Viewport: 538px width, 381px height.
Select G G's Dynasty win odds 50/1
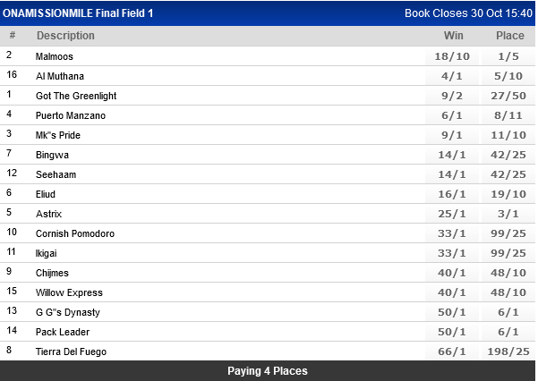pyautogui.click(x=453, y=312)
